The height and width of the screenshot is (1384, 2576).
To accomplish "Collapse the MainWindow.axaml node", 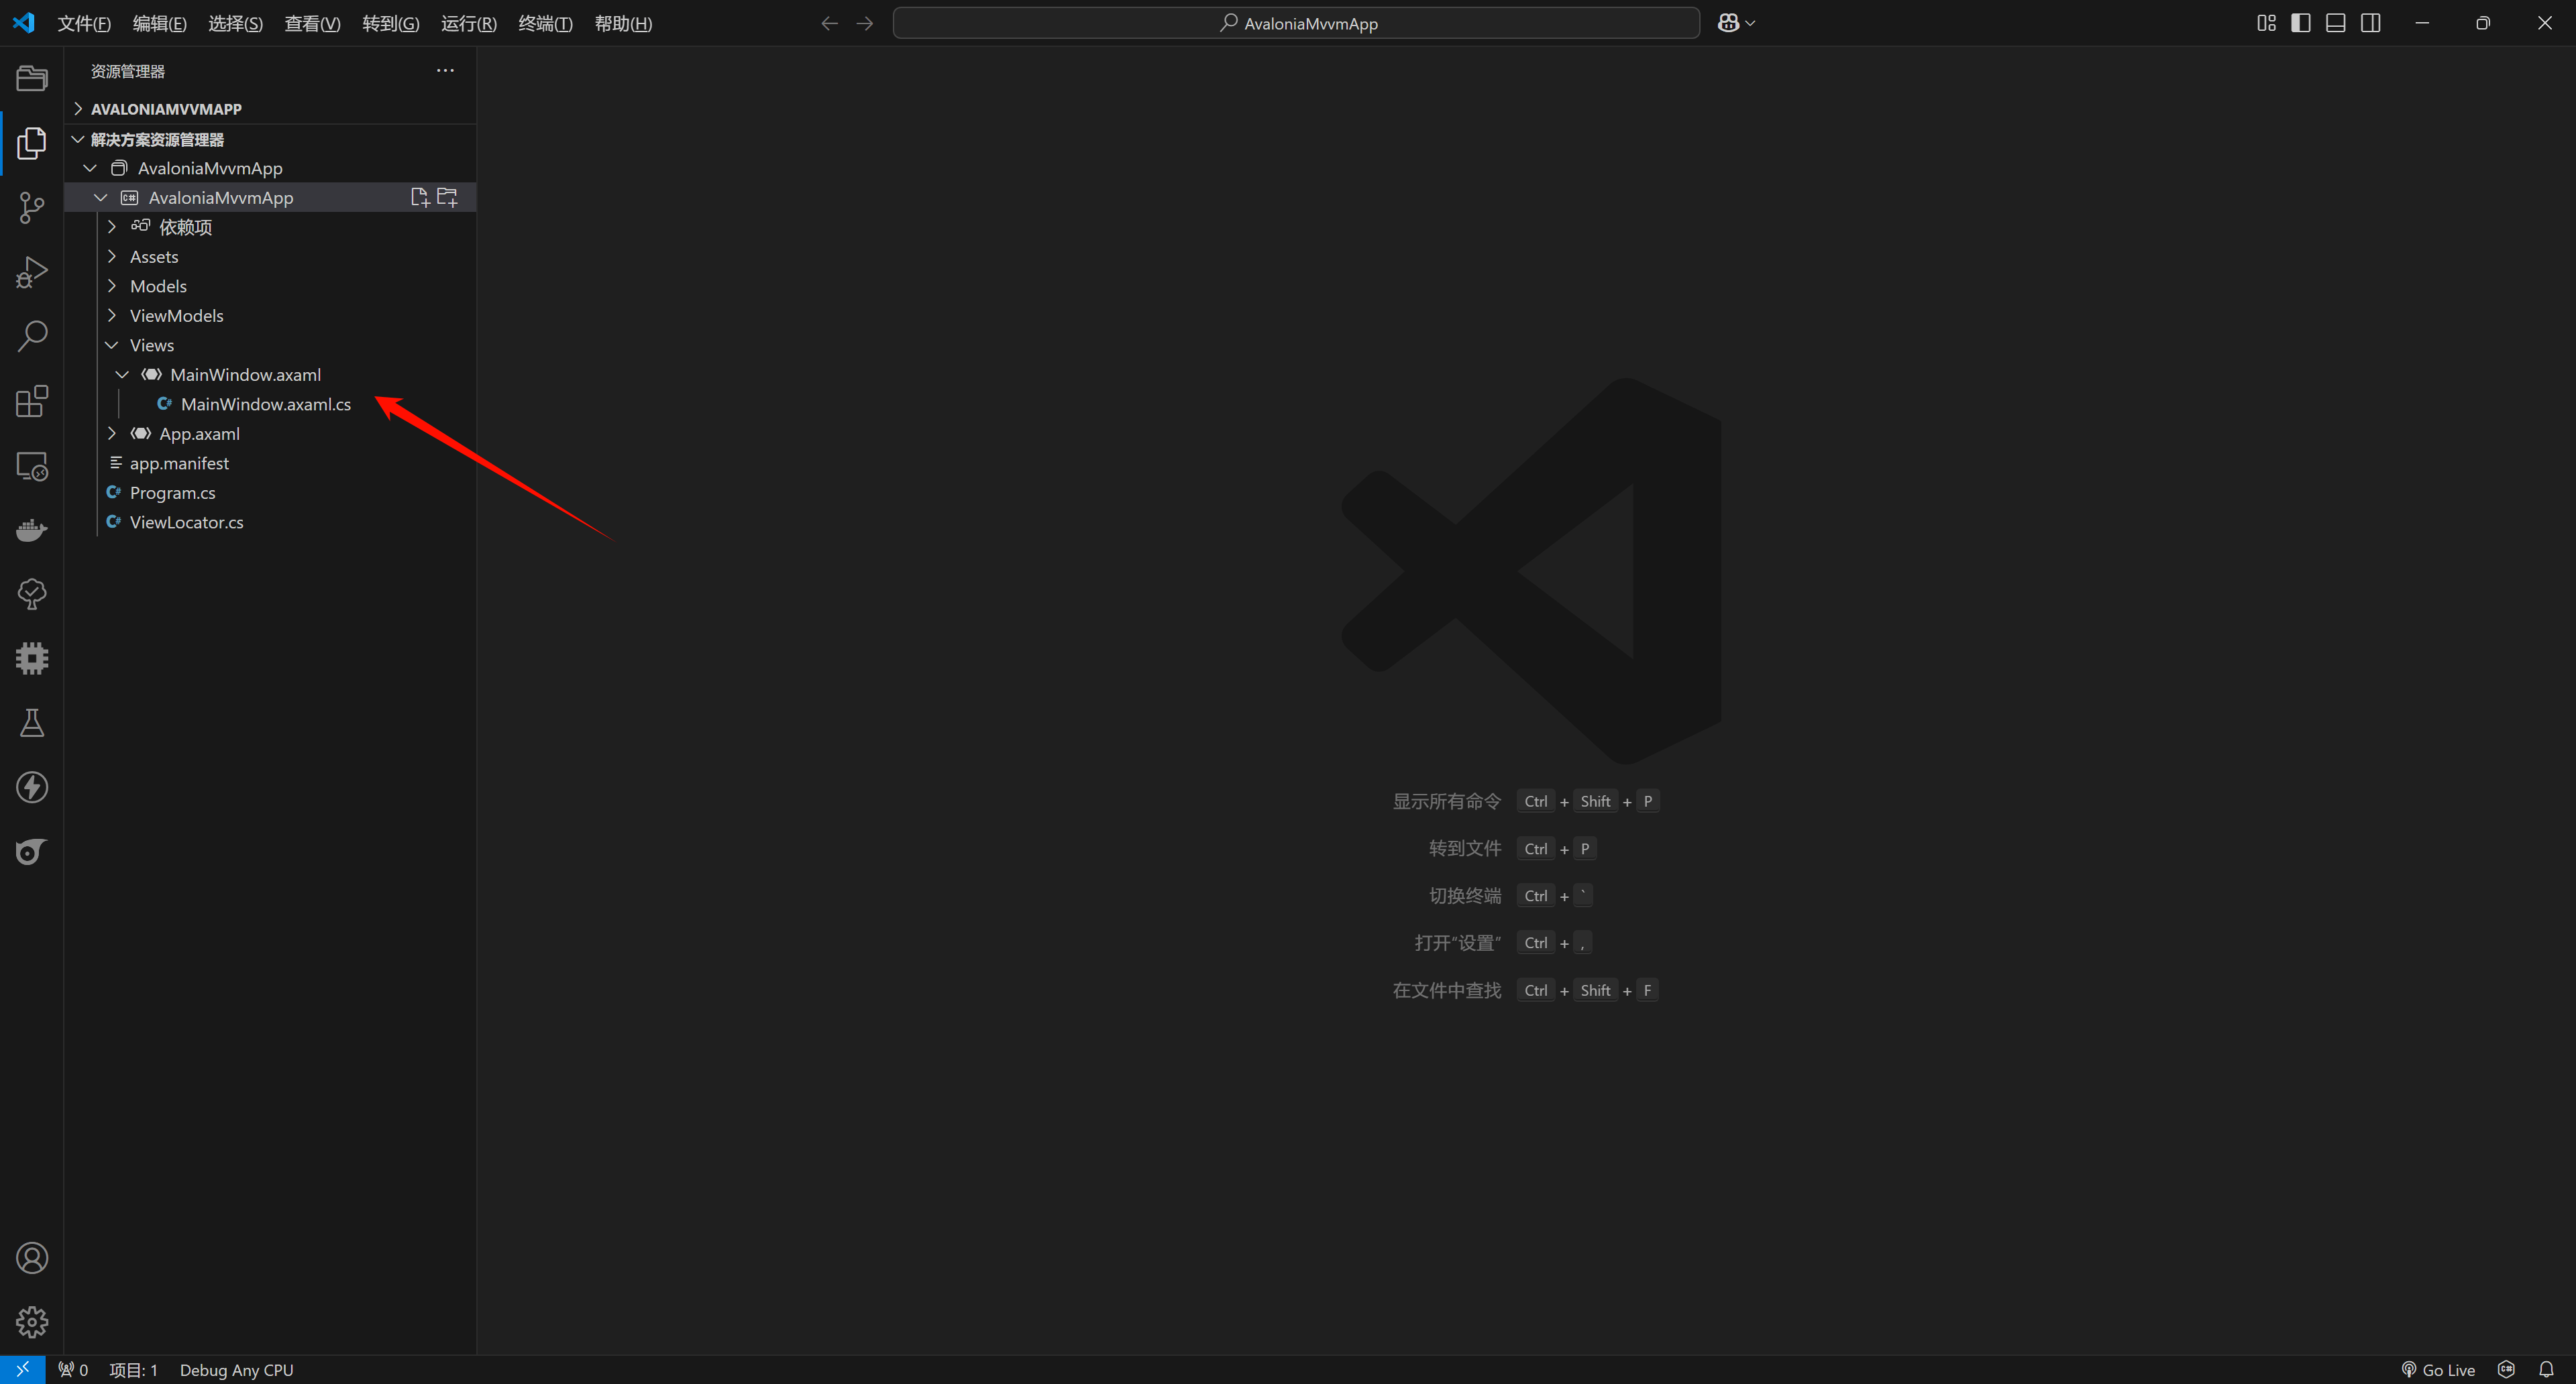I will [122, 375].
